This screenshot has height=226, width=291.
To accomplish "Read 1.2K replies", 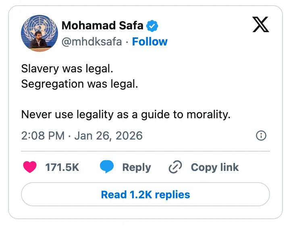I will [145, 195].
